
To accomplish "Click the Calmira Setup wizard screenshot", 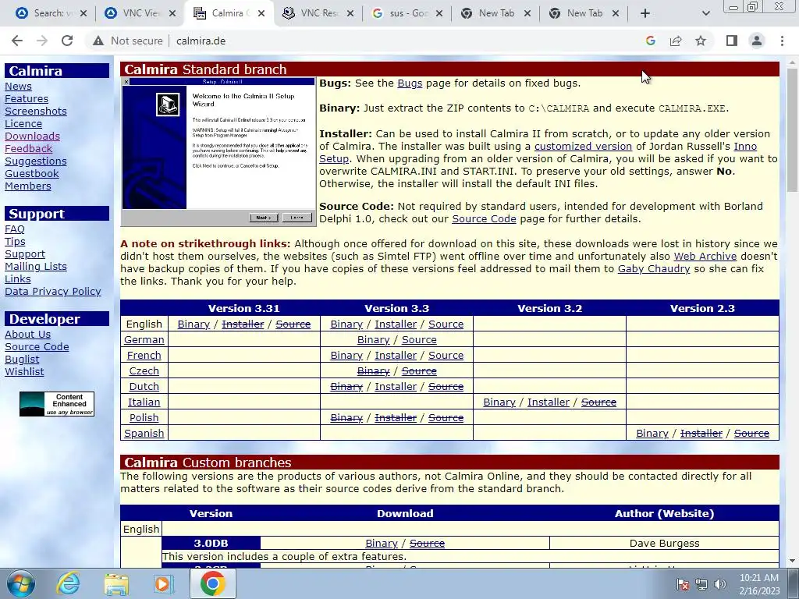I will [x=218, y=152].
